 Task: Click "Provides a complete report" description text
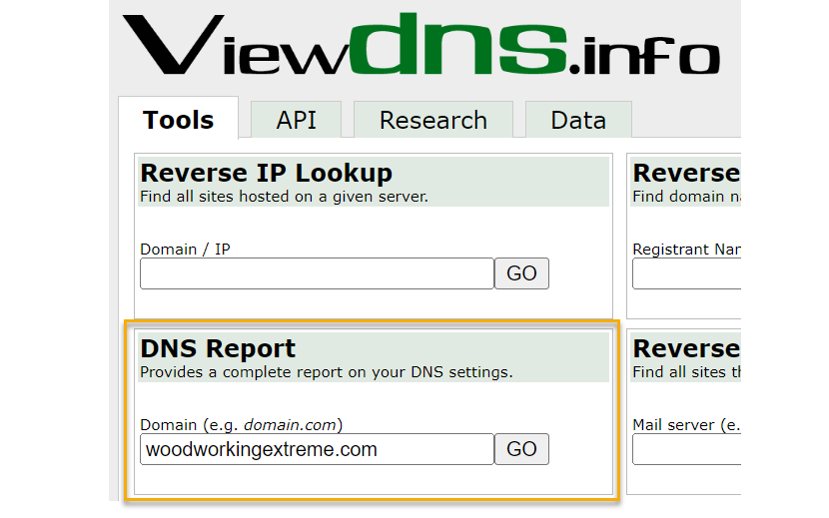(x=326, y=372)
